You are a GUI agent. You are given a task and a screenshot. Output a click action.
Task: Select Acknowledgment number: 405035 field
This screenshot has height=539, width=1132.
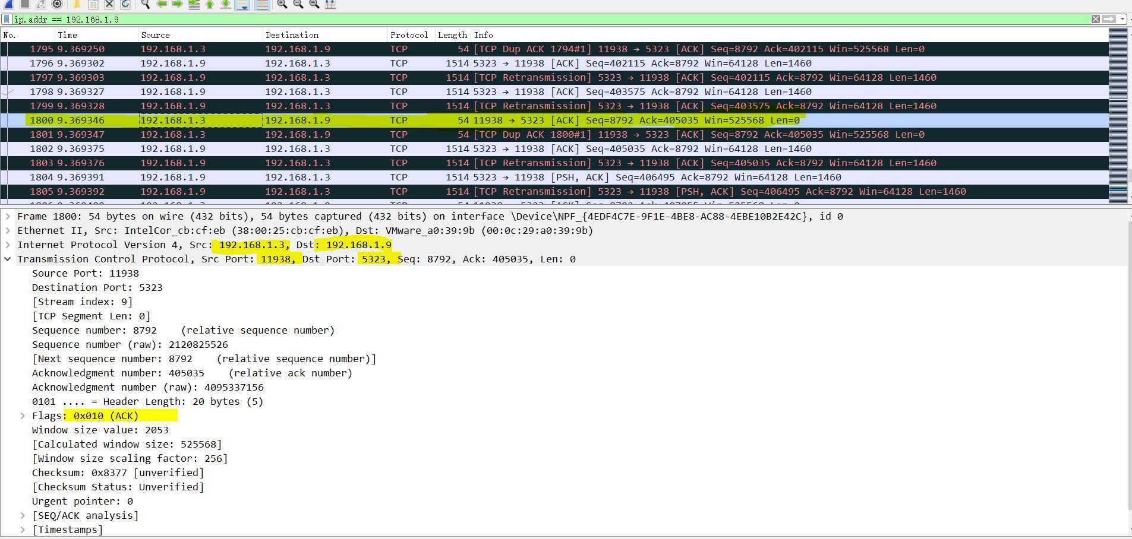coord(192,373)
